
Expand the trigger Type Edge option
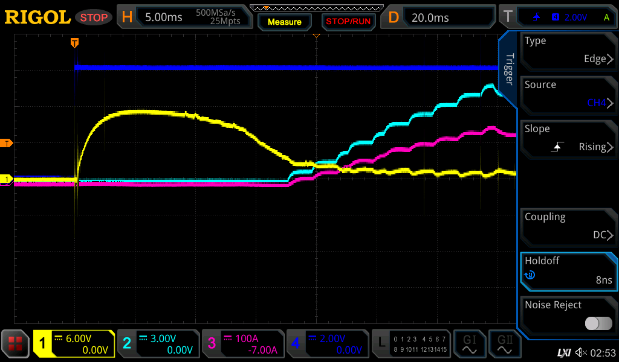(568, 51)
